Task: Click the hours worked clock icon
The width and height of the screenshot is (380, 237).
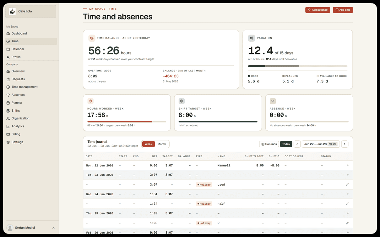Action: (x=90, y=101)
